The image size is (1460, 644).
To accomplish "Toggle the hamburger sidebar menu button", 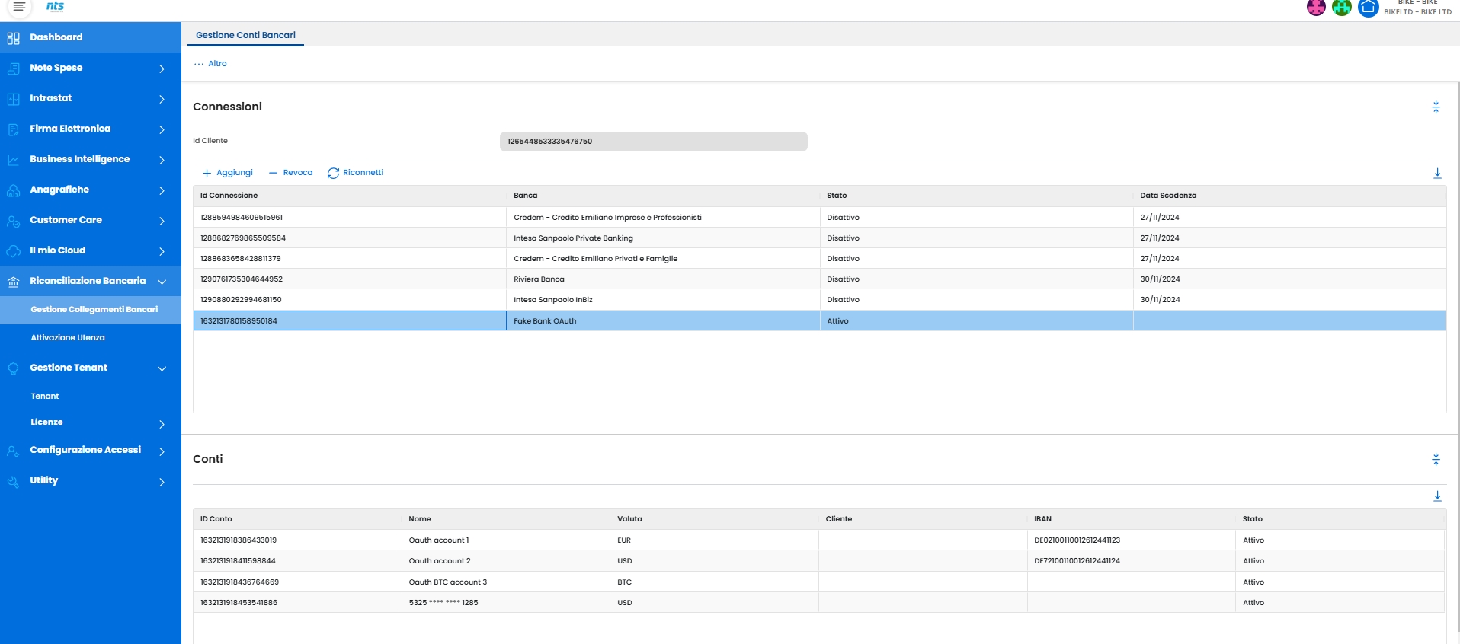I will (19, 7).
